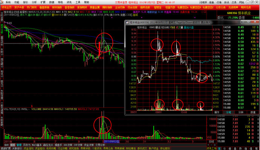The image size is (260, 150).
Task: Select the 公司公告 item in red toolbar
Action: [x=220, y=7]
